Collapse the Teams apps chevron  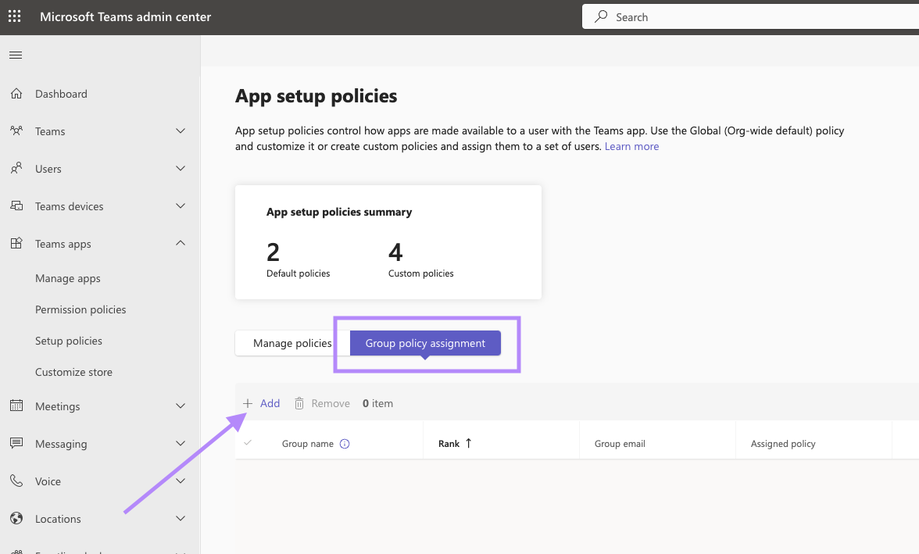tap(181, 243)
